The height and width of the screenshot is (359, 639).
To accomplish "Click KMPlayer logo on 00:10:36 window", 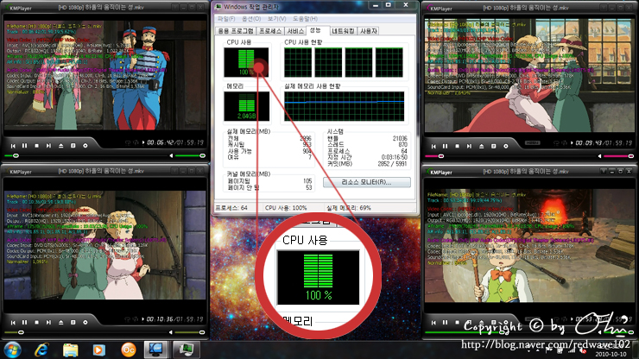I will [19, 172].
